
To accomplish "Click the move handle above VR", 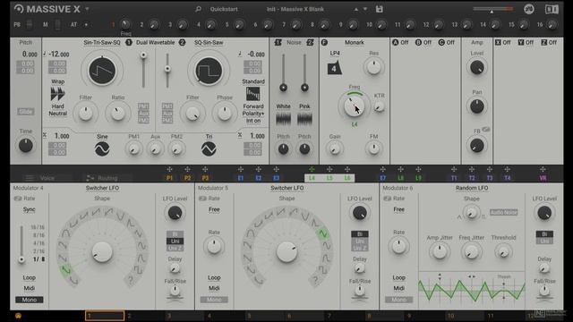I will click(x=543, y=169).
